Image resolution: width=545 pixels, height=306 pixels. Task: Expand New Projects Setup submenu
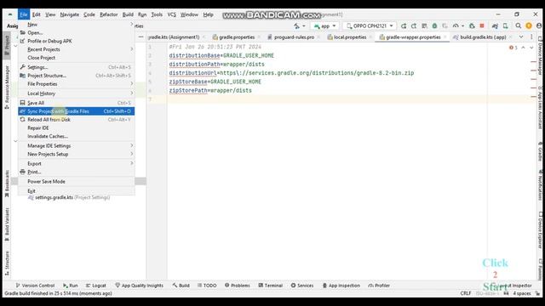[76, 154]
